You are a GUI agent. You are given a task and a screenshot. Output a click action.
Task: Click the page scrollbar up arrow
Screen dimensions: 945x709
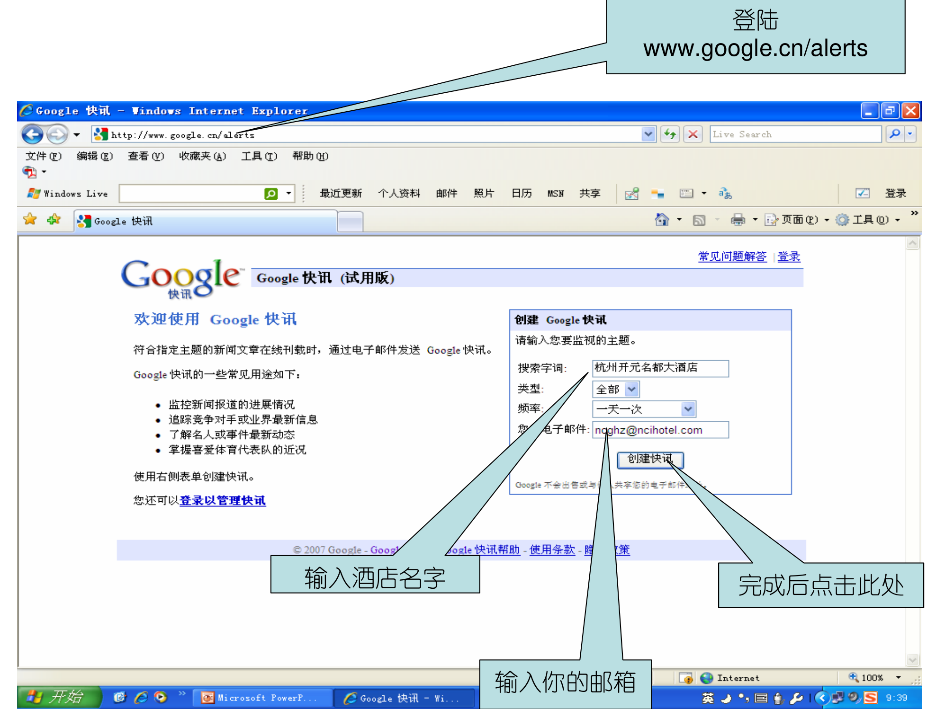pos(912,244)
